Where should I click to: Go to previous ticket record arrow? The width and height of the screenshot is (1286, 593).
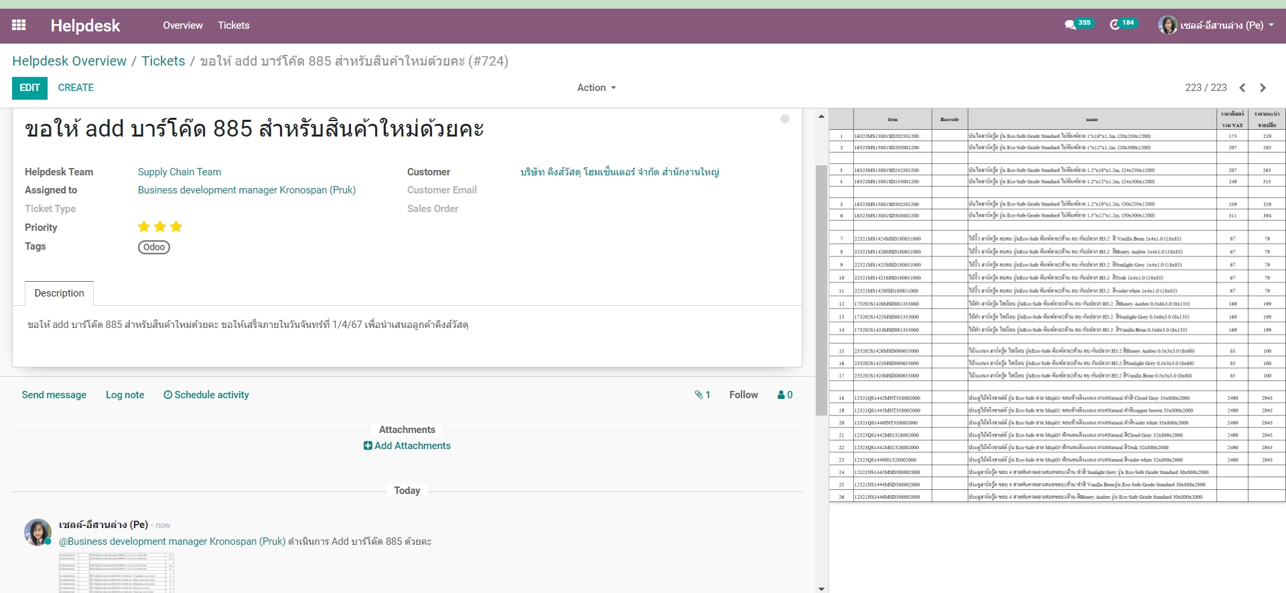click(1242, 88)
